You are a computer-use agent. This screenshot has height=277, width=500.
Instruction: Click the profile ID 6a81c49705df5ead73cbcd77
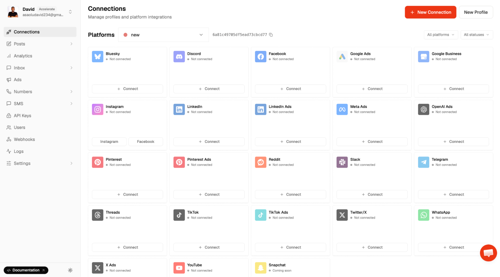tap(240, 35)
